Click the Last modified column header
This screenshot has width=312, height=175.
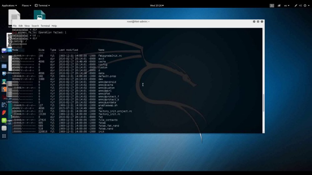click(68, 50)
